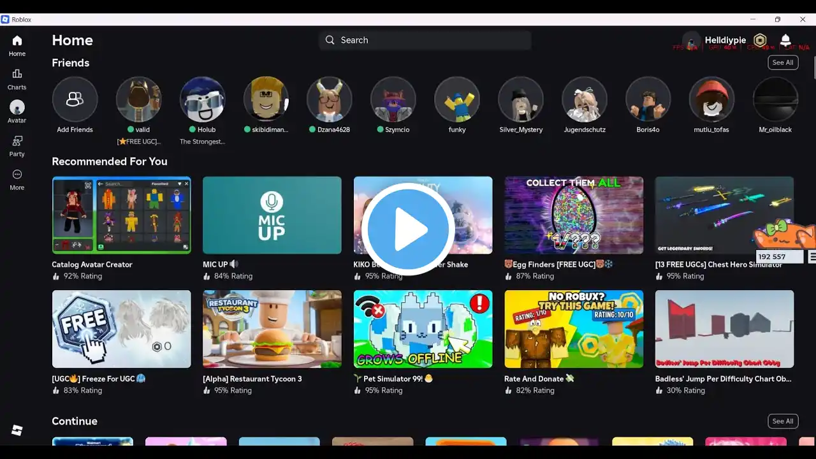816x459 pixels.
Task: Click Holub's The Strongest status text
Action: tap(202, 142)
